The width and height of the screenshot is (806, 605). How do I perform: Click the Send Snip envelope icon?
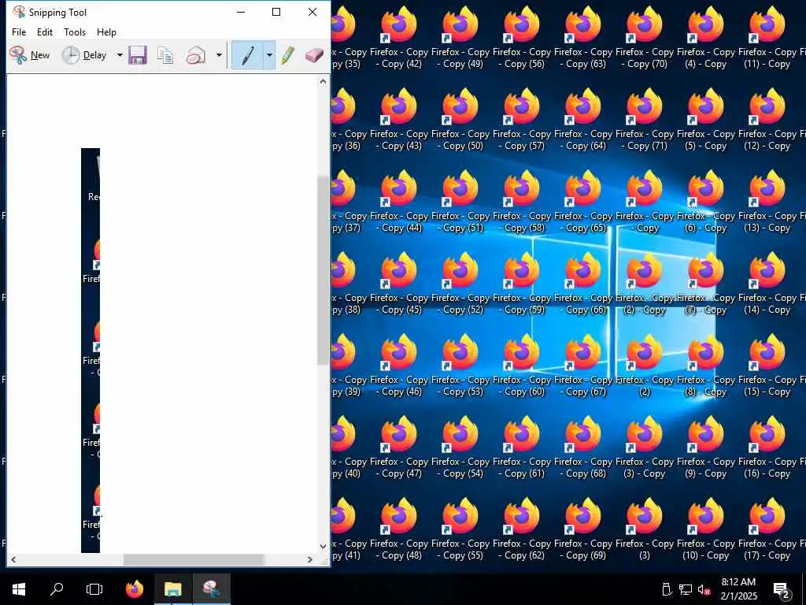click(x=196, y=55)
